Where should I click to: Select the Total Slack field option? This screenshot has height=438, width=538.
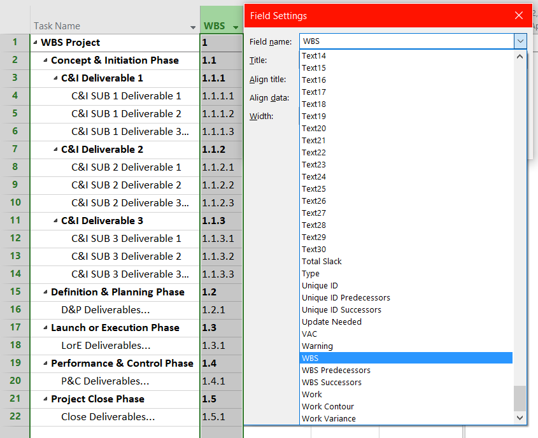(x=406, y=262)
